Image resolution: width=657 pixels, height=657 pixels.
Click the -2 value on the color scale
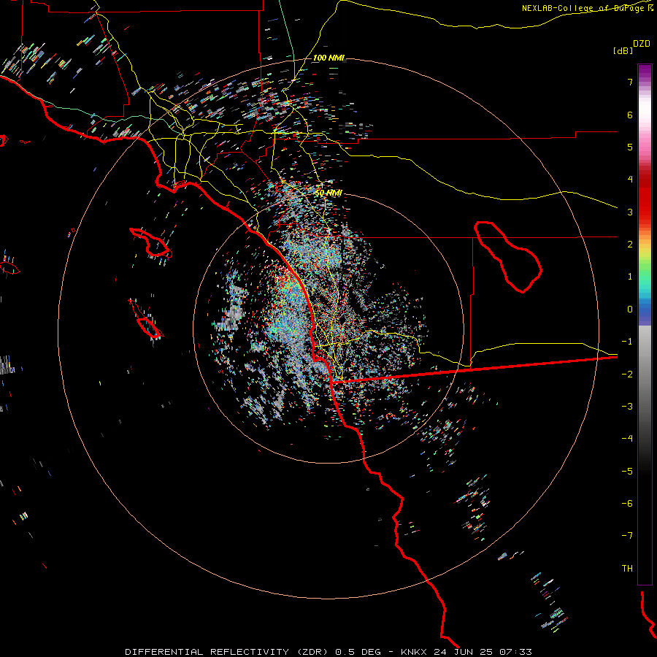click(627, 374)
